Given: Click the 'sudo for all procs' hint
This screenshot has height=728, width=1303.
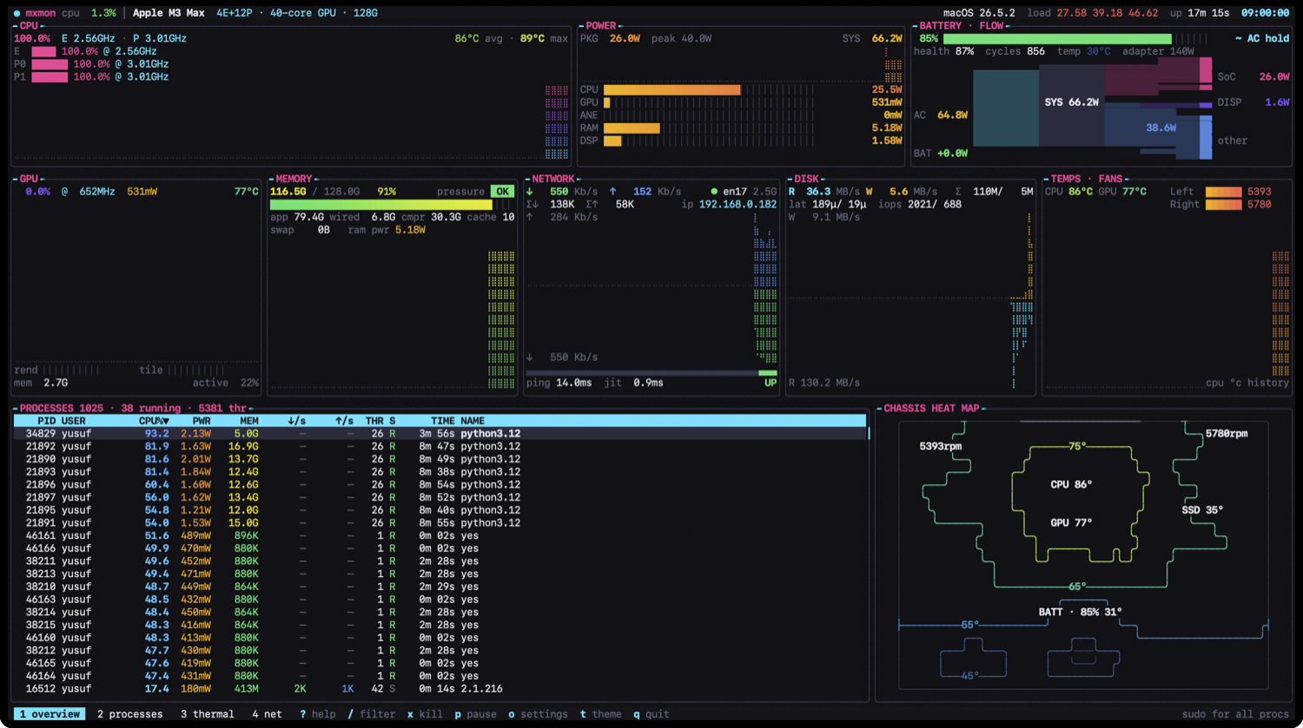Looking at the screenshot, I should point(1235,714).
